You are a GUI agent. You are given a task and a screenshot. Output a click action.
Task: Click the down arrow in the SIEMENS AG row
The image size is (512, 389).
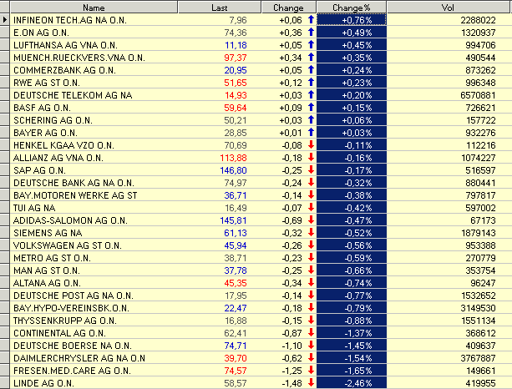pos(311,232)
